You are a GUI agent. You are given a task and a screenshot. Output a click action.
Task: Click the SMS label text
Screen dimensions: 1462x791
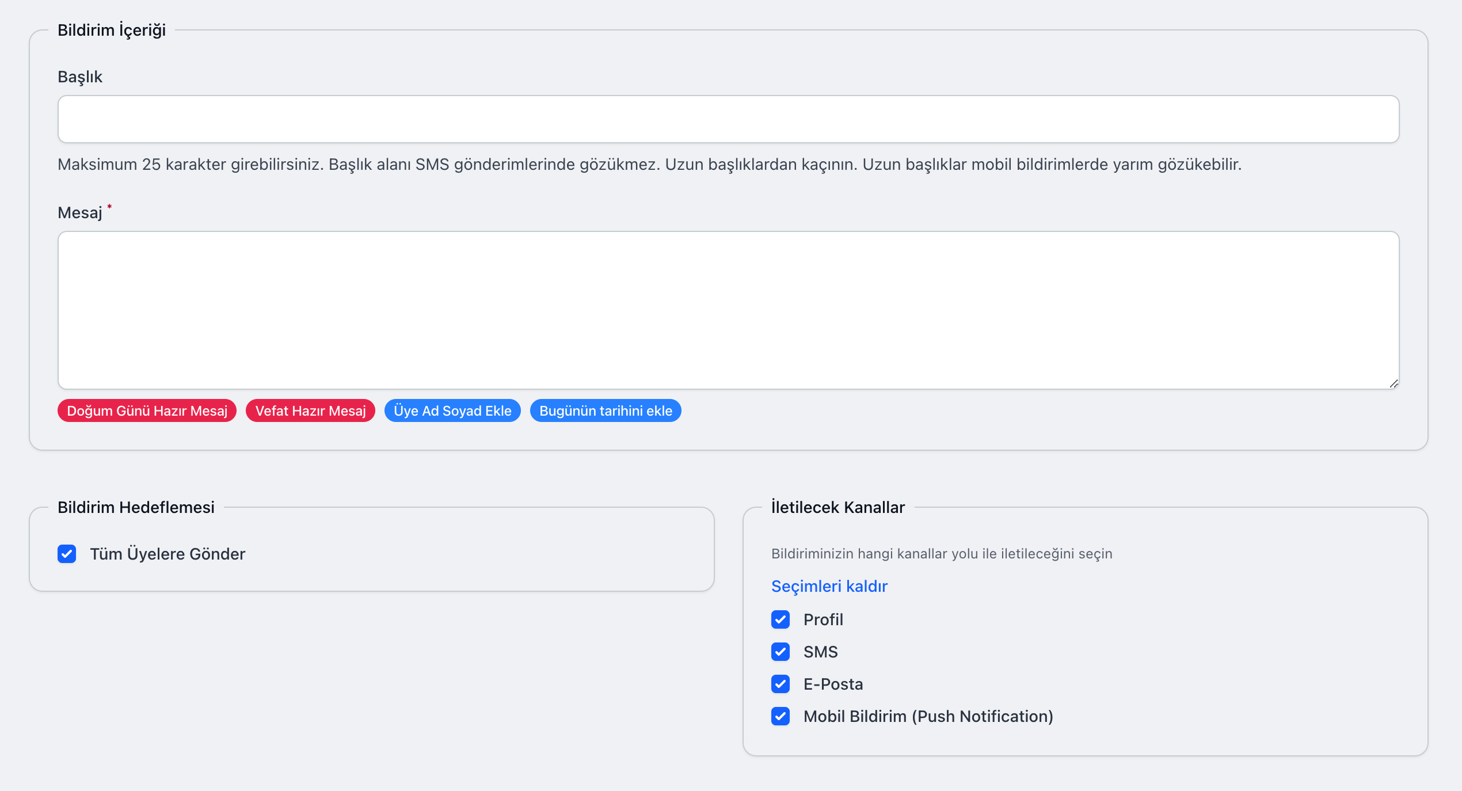click(x=820, y=652)
